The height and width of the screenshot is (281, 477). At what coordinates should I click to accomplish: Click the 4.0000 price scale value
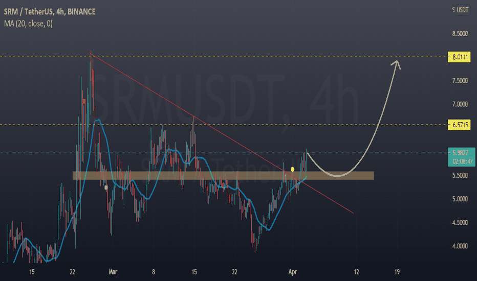click(460, 246)
